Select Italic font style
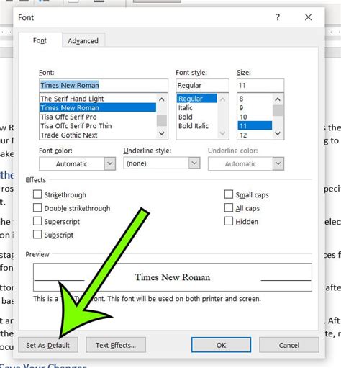 click(197, 107)
